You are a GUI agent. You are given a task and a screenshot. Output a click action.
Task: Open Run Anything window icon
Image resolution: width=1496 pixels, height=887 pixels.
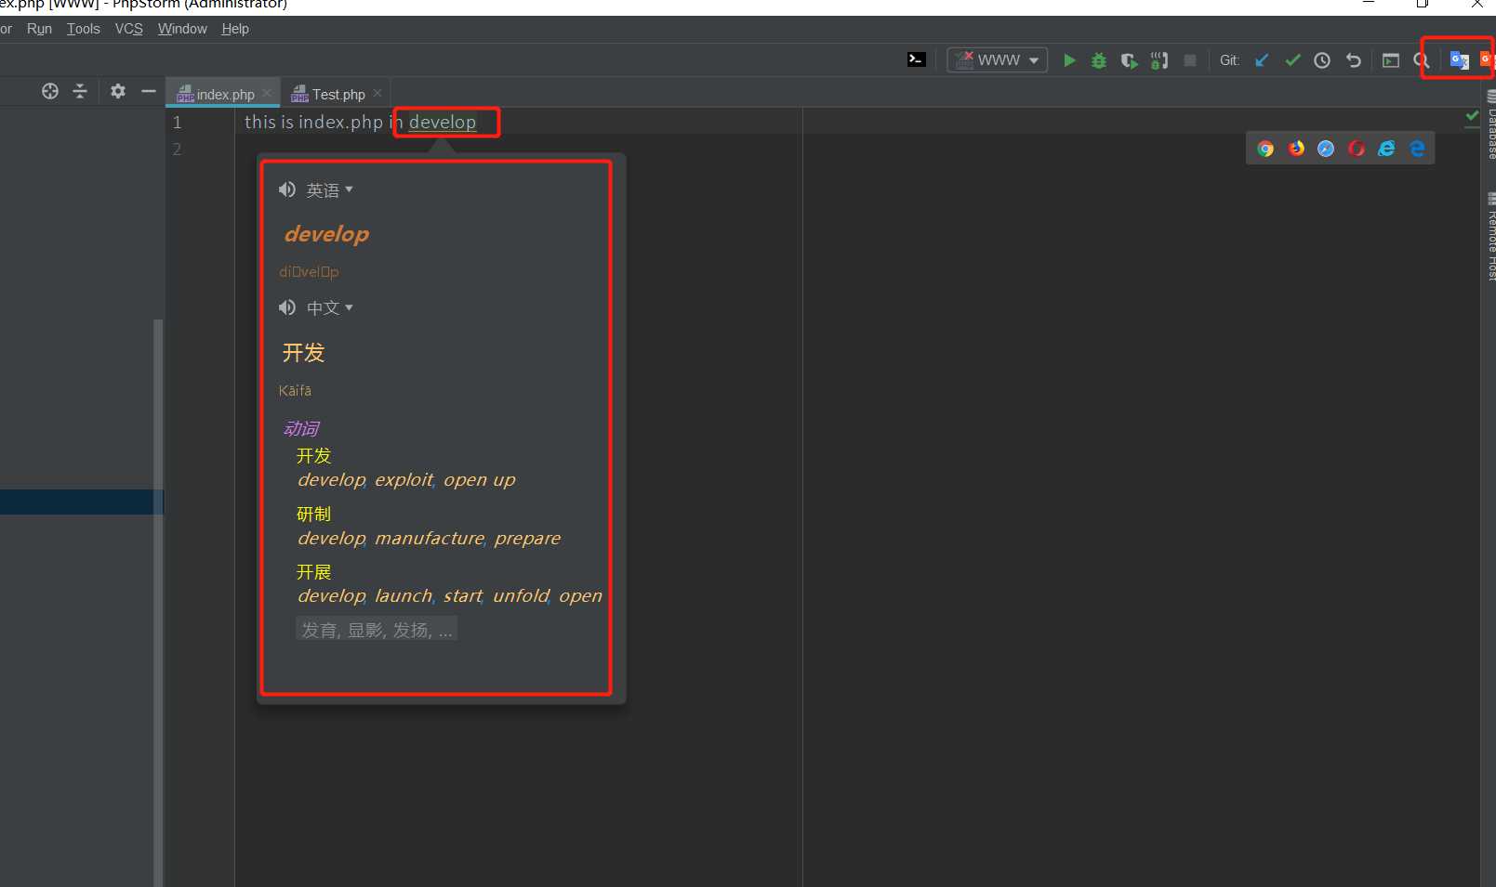pos(1391,60)
